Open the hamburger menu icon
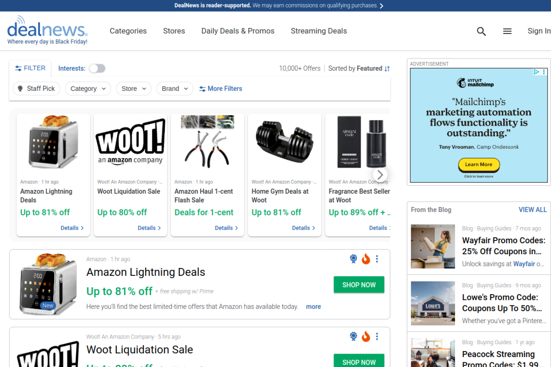This screenshot has height=367, width=551. click(508, 31)
